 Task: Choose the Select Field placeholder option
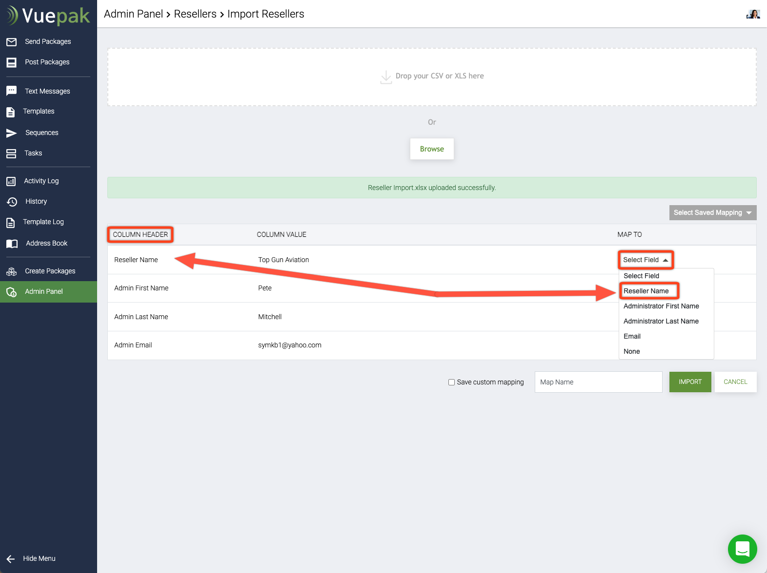[x=641, y=276]
